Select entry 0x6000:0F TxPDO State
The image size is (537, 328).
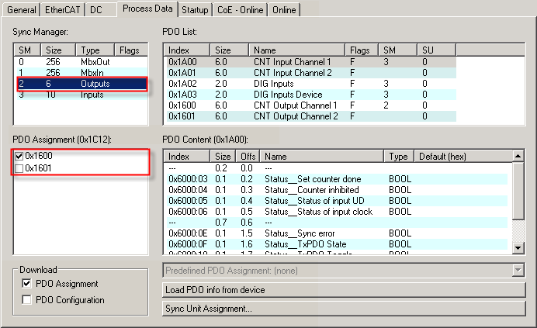click(x=337, y=244)
